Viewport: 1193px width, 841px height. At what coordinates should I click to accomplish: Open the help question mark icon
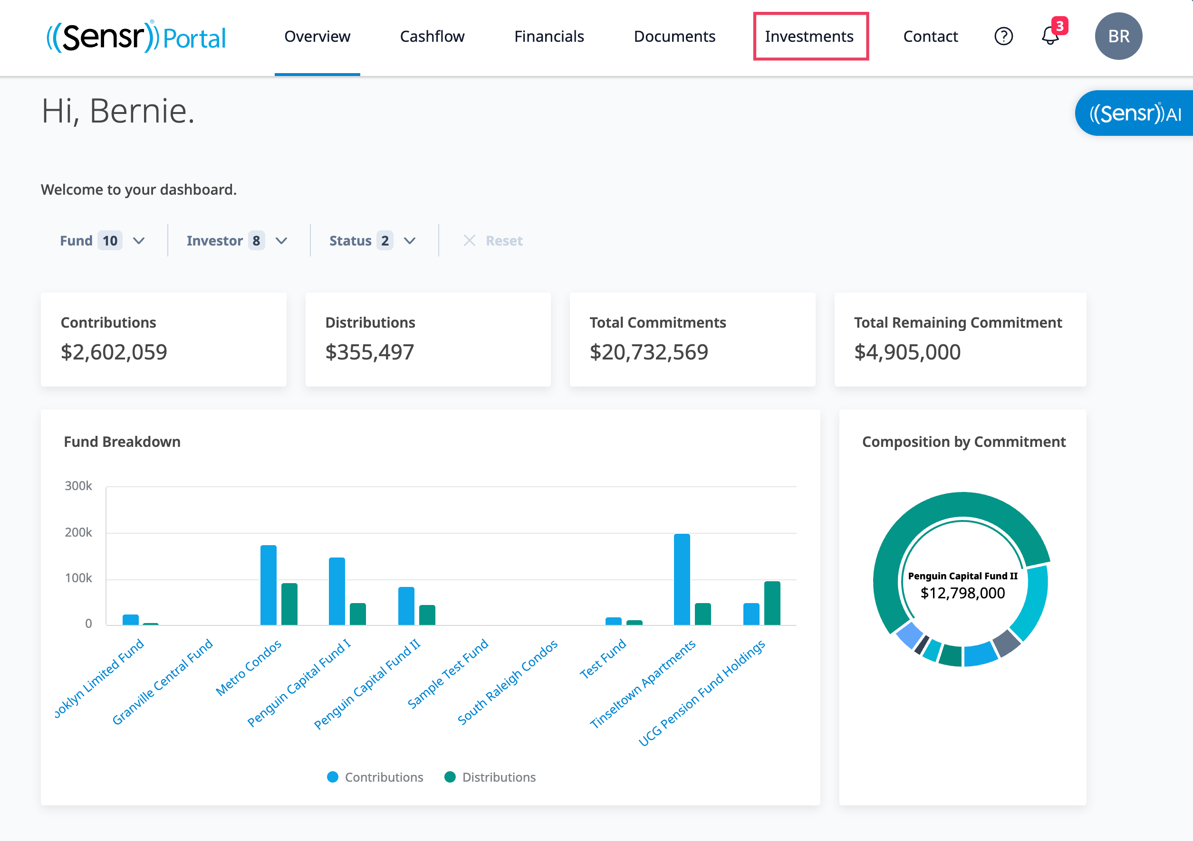point(1003,37)
